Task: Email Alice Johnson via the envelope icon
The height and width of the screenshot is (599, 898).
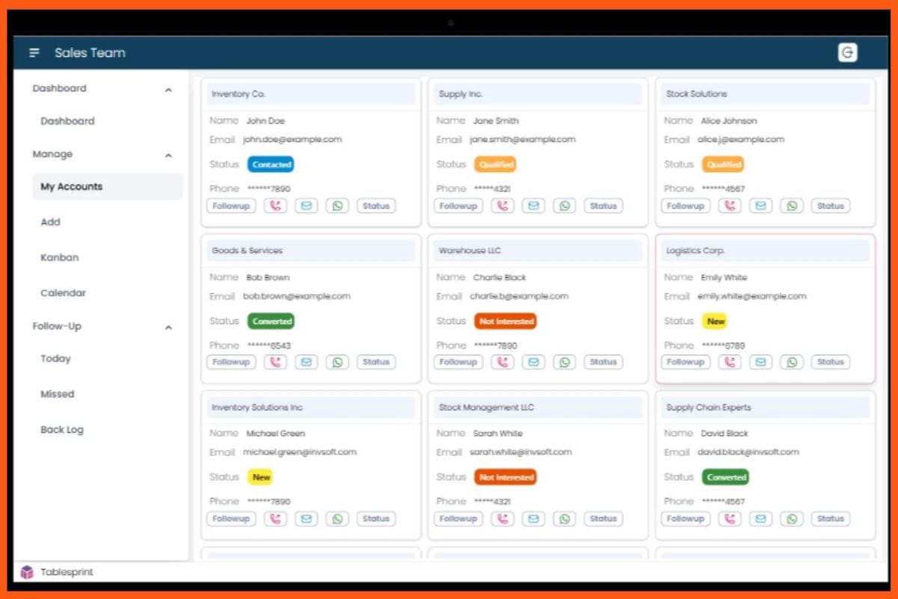Action: click(761, 206)
